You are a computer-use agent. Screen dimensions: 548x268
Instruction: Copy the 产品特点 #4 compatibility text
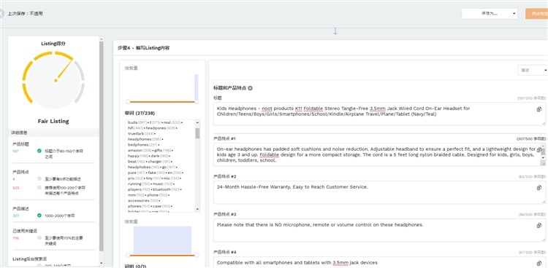click(x=539, y=263)
